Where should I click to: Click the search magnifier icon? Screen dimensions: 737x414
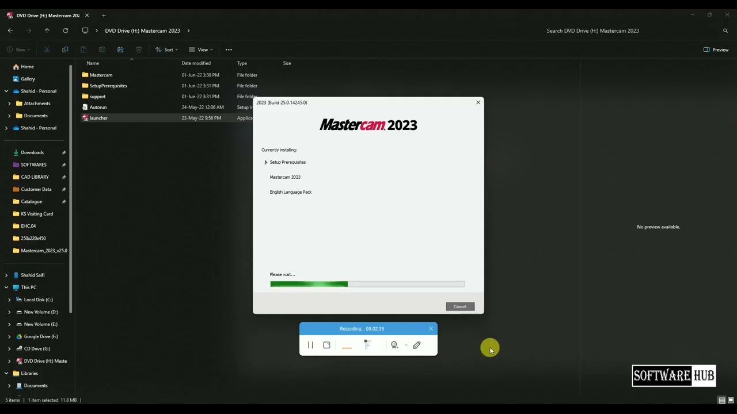coord(725,30)
